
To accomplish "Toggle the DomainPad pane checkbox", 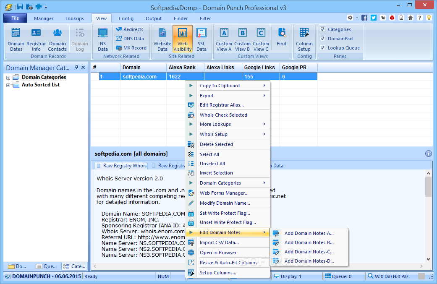I will pyautogui.click(x=322, y=39).
